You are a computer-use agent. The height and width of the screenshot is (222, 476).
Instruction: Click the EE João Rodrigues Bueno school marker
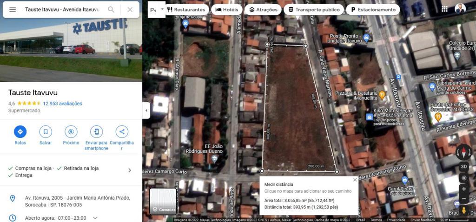tap(215, 158)
